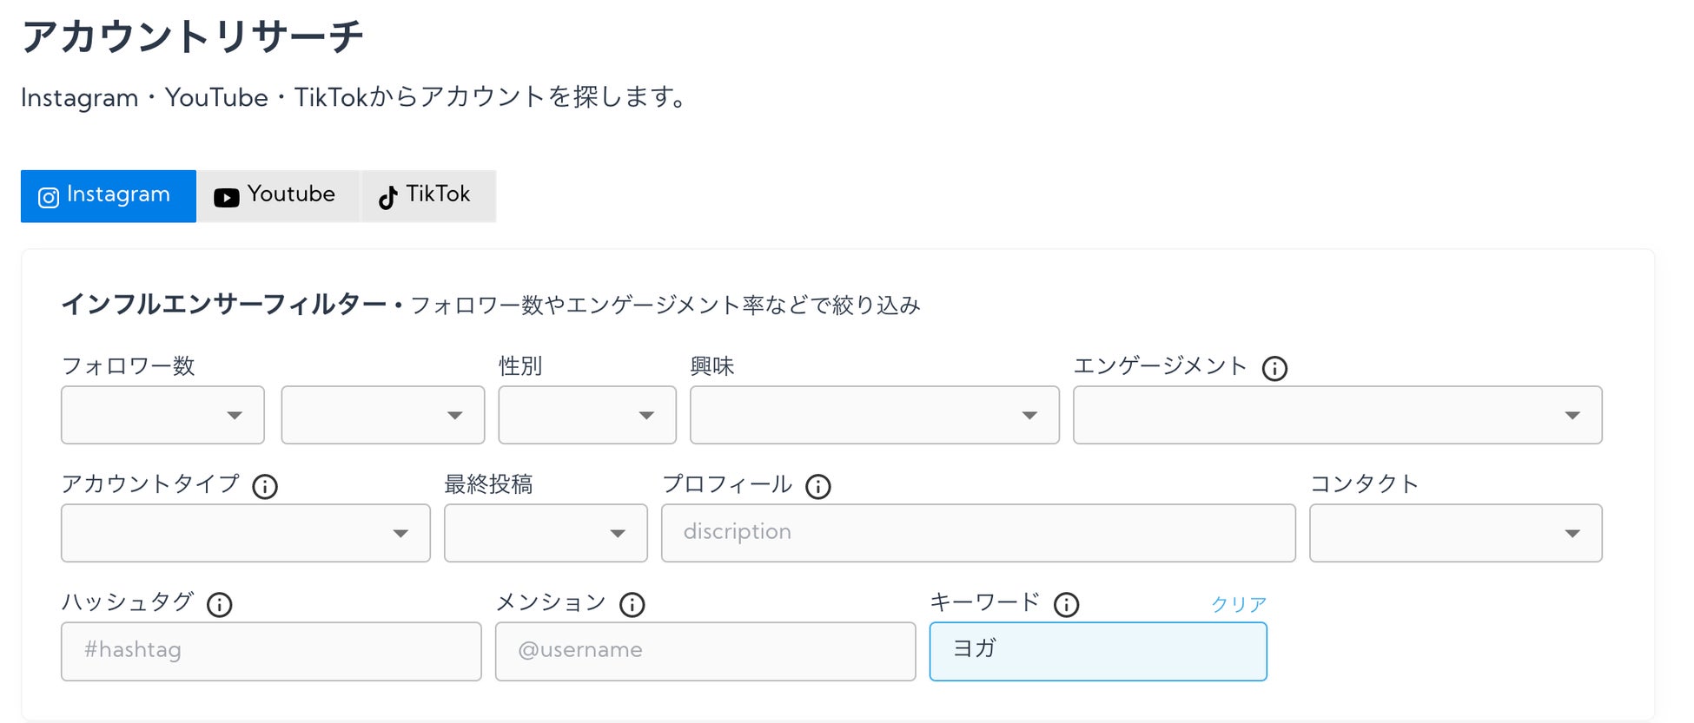Focus the #hashtag input field
The height and width of the screenshot is (723, 1694).
click(271, 651)
